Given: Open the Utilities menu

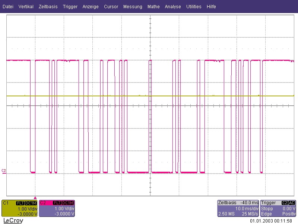Looking at the screenshot, I should 194,7.
